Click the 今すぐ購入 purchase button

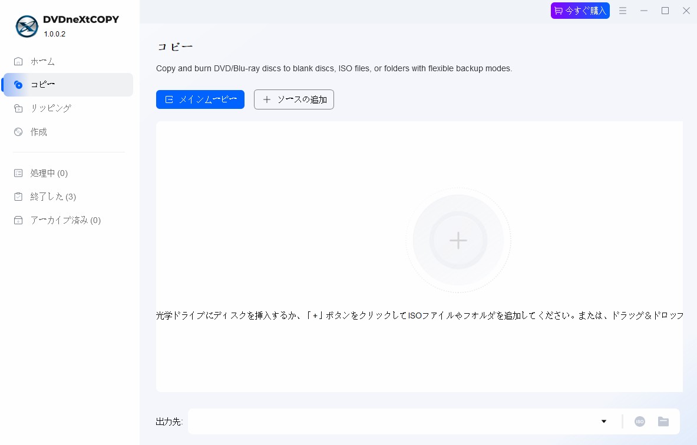580,11
